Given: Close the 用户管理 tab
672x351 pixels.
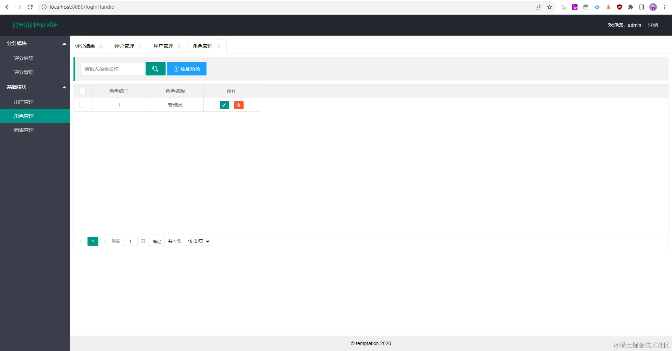Looking at the screenshot, I should [179, 46].
